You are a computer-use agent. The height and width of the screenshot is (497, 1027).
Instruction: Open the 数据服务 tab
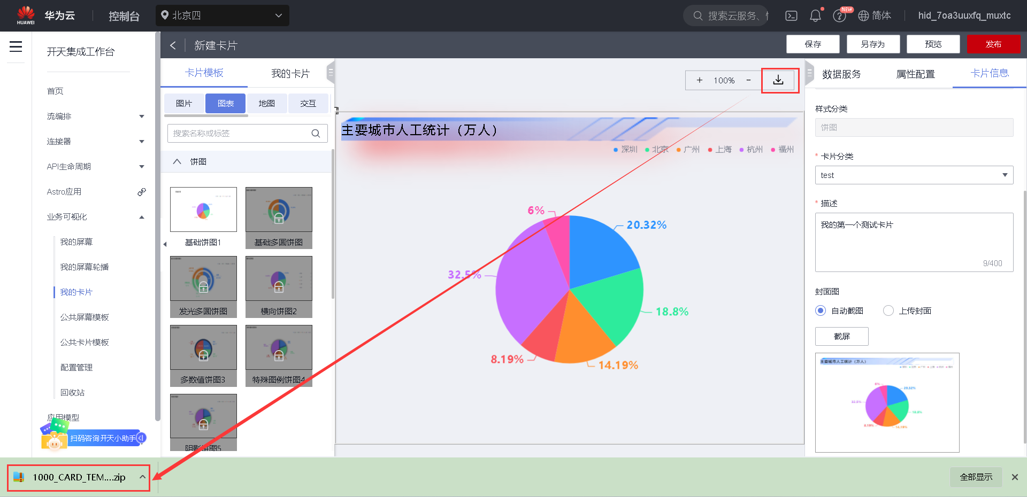pos(841,74)
